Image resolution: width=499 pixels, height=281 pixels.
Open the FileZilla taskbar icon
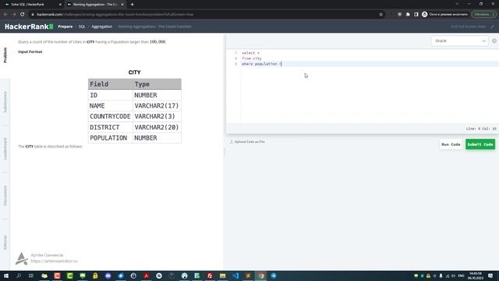coord(210,276)
